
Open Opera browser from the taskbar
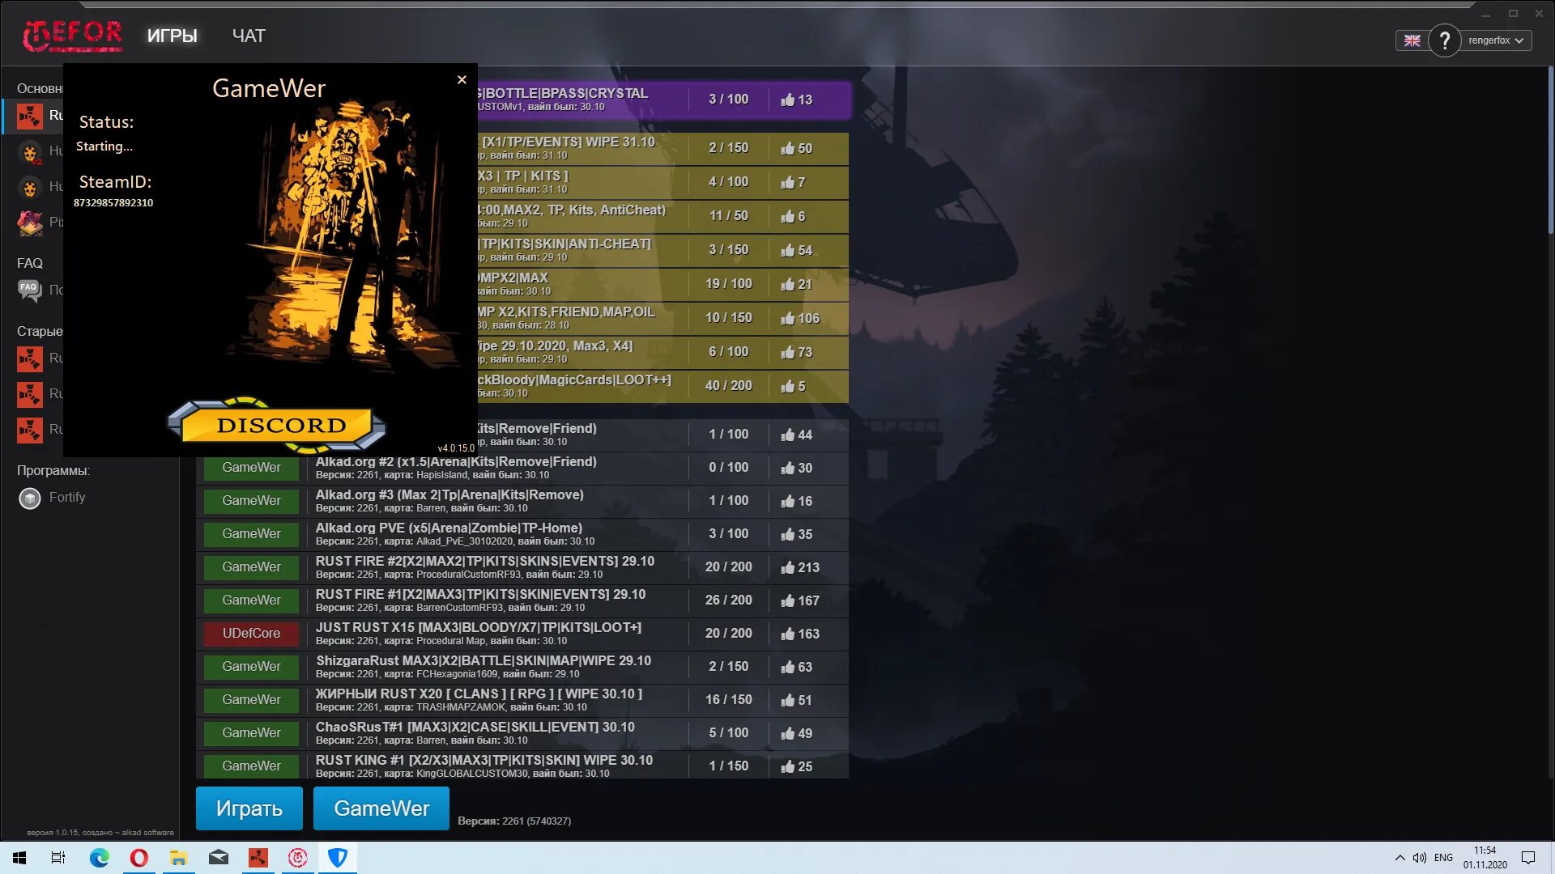[139, 858]
